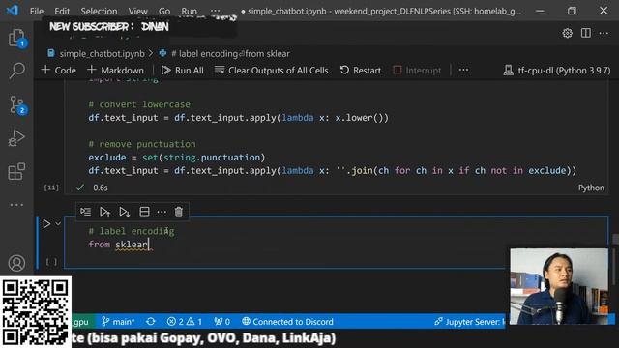619x348 pixels.
Task: Open forwarded ports indicator showing 0
Action: (x=222, y=322)
